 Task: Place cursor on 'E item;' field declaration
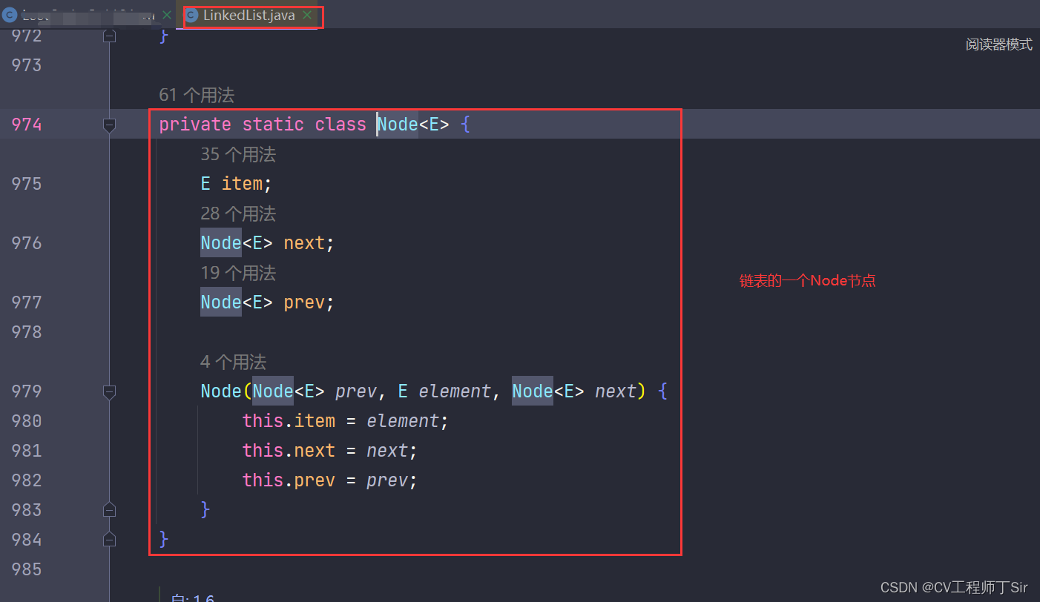pyautogui.click(x=237, y=184)
